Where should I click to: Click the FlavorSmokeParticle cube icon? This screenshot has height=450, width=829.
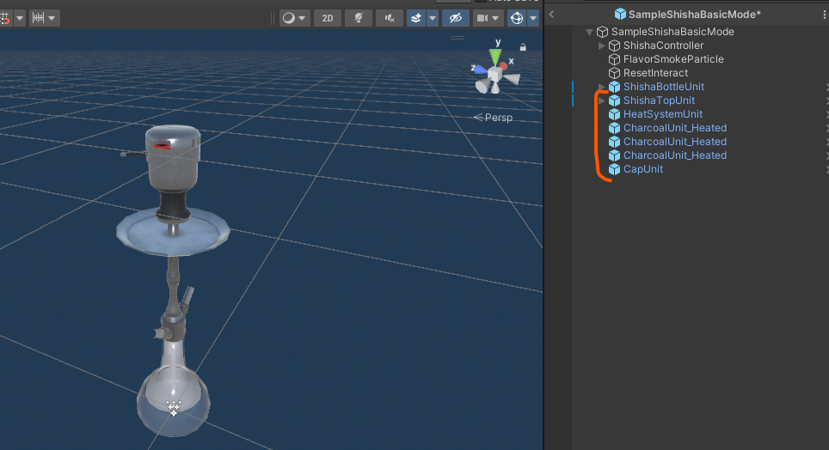tap(614, 59)
